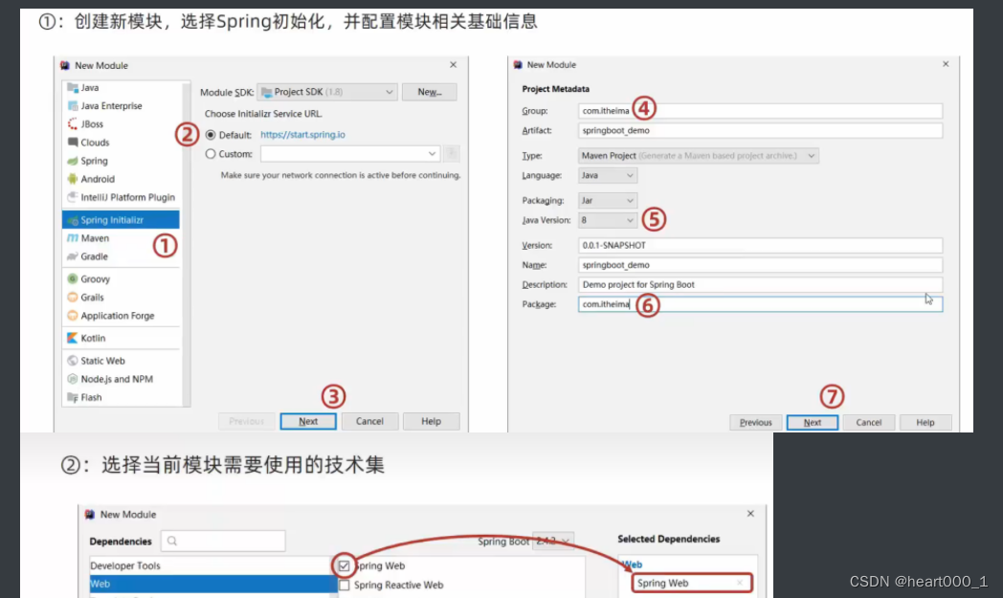Uncheck the Spring Web checkbox

[345, 566]
